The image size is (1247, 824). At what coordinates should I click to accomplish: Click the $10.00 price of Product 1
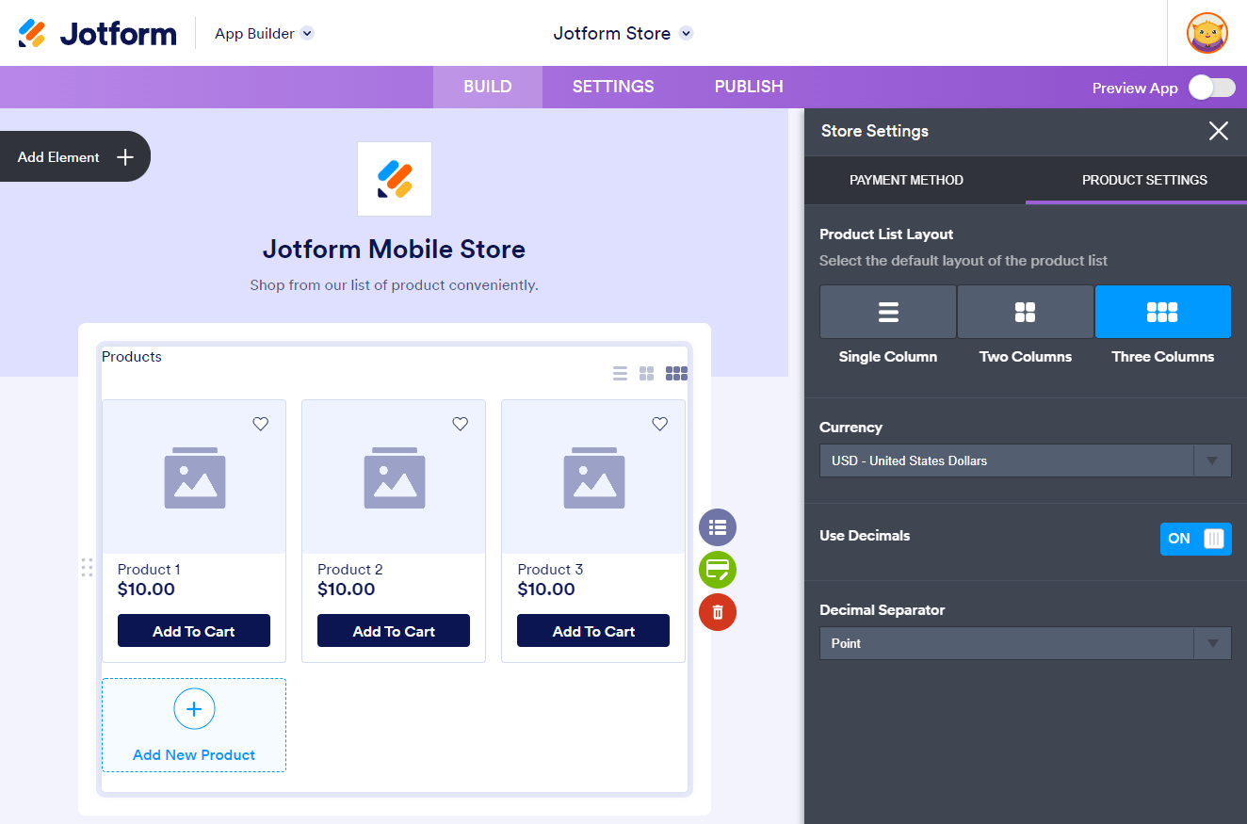[x=146, y=590]
